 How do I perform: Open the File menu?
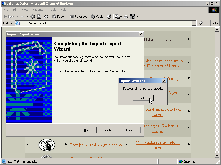[x=6, y=10]
